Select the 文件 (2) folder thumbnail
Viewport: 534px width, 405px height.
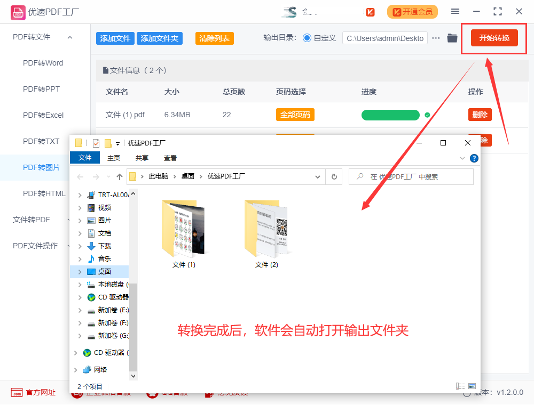pos(266,229)
